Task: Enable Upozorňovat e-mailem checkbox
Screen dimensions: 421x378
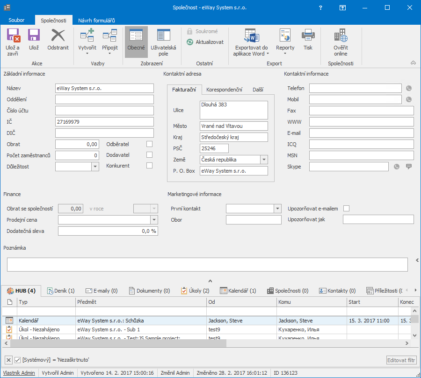Action: [346, 209]
